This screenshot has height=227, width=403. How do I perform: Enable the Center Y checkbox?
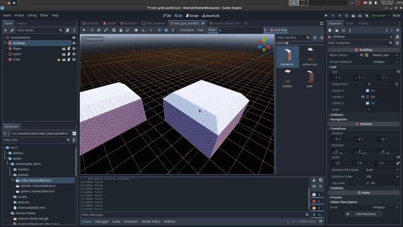[368, 97]
